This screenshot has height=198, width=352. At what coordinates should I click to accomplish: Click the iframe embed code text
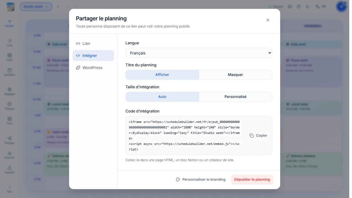coord(184,136)
